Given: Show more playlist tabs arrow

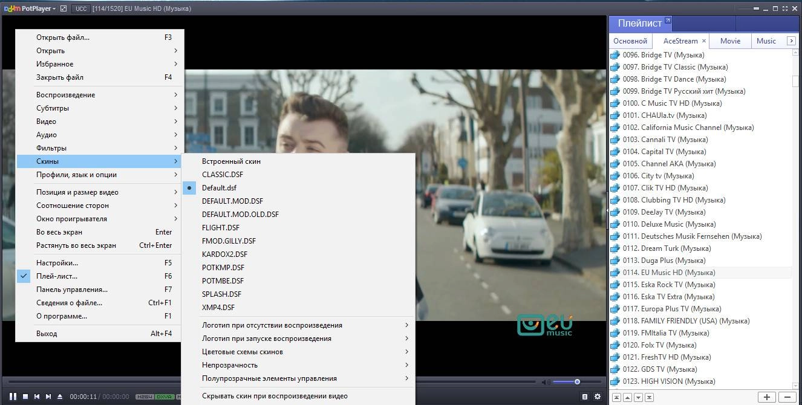Looking at the screenshot, I should (x=791, y=41).
